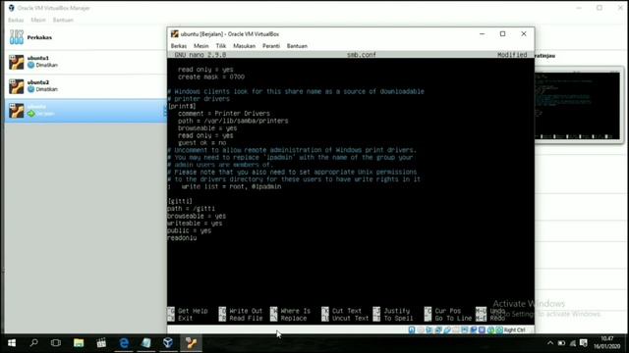Screen dimensions: 629x353
Task: Click 'Modified' status in nano title bar
Action: click(x=512, y=55)
